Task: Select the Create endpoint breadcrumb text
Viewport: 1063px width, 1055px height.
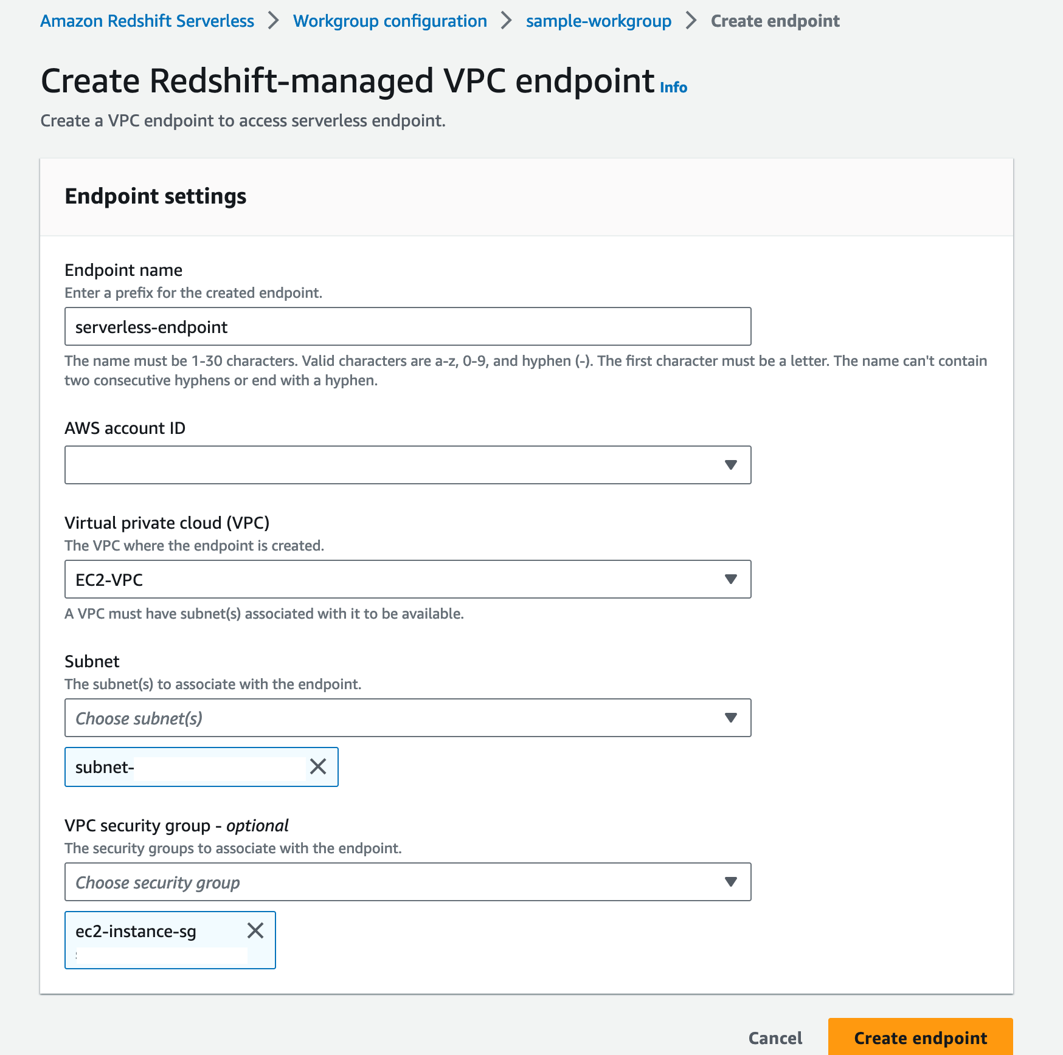Action: click(775, 21)
